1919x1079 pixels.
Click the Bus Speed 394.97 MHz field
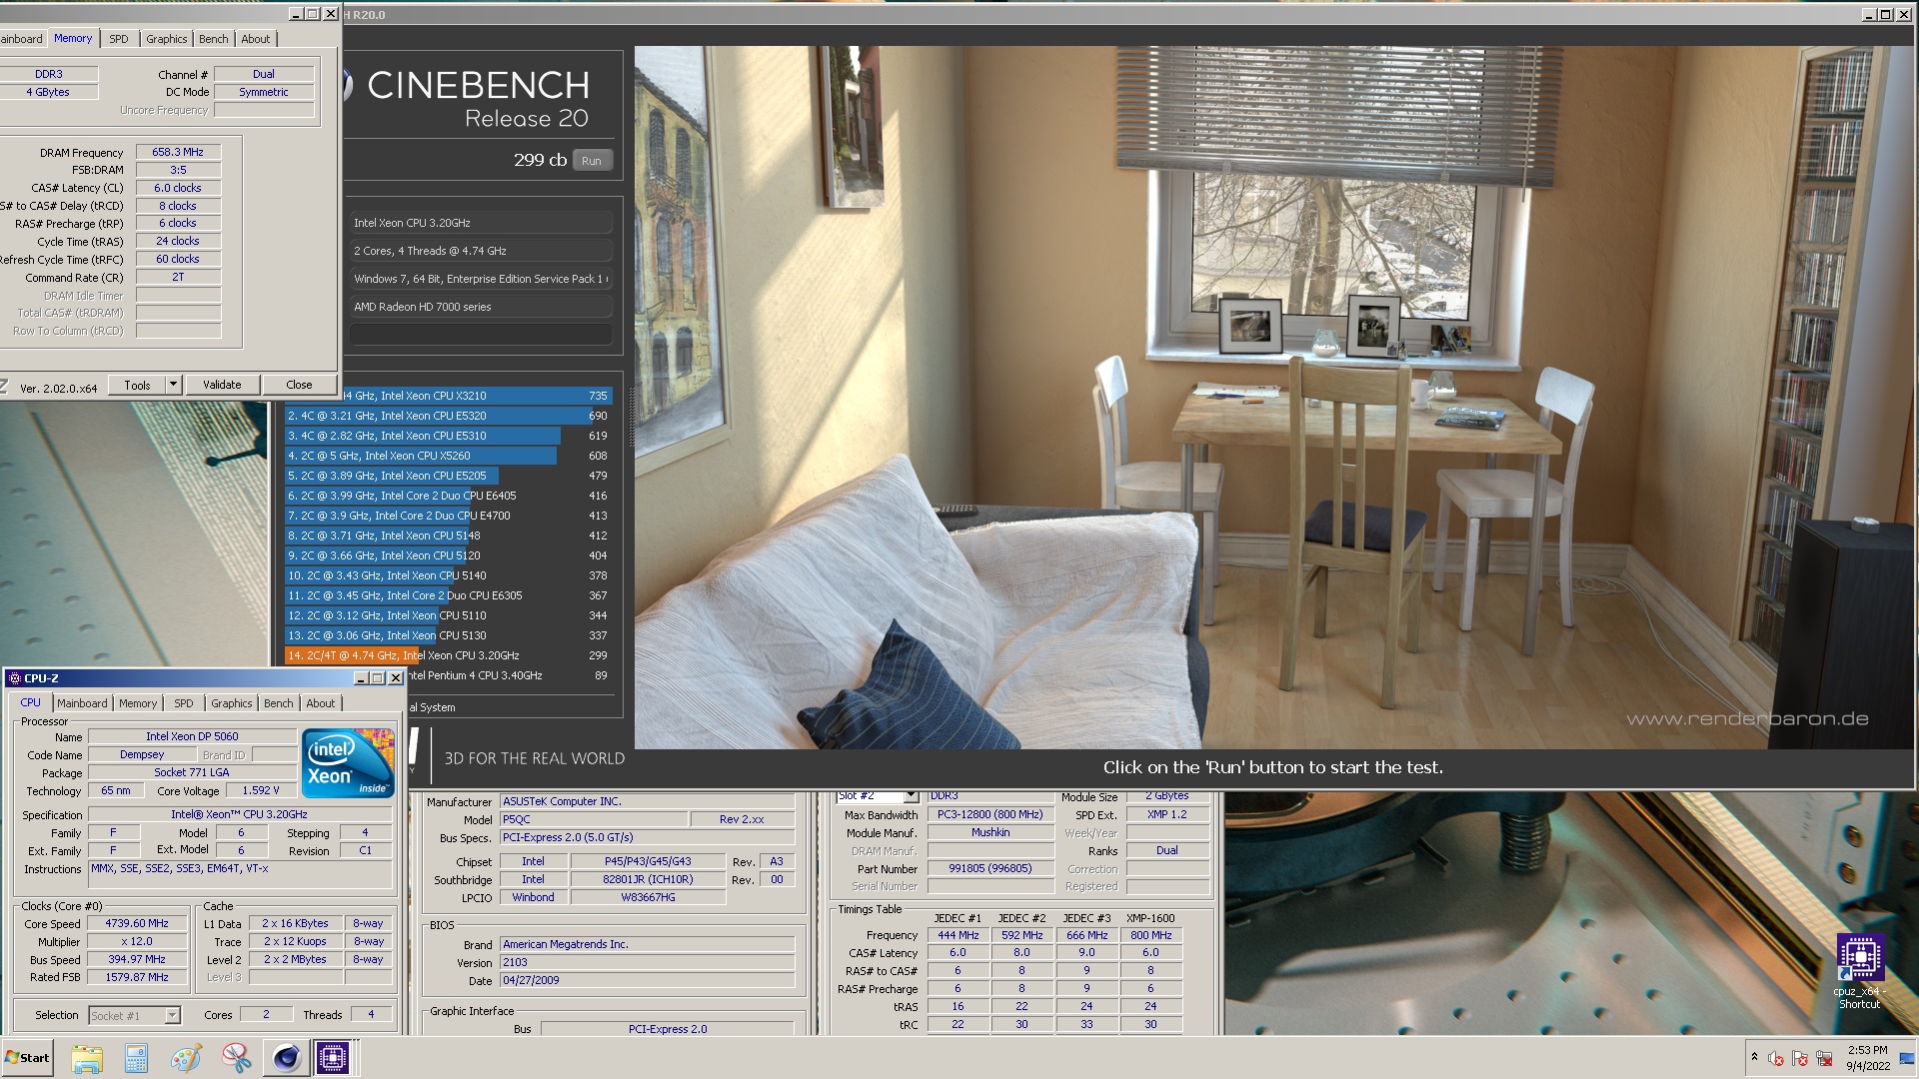(137, 959)
